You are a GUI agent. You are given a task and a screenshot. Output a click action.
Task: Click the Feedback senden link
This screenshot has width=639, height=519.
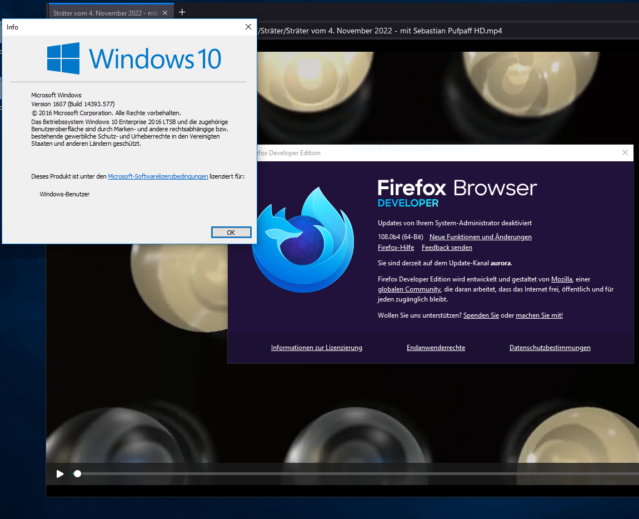tap(447, 248)
